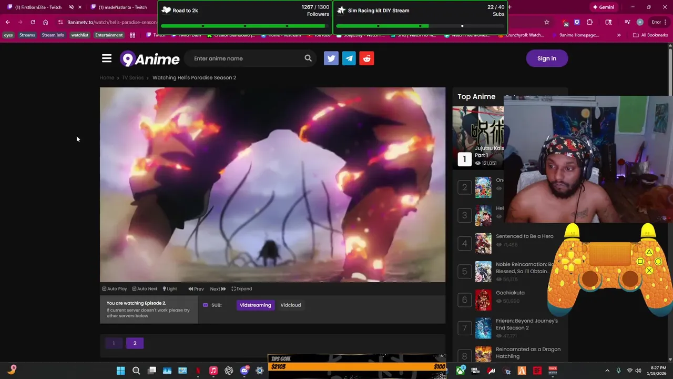Open the bookmark apps grid icon
673x379 pixels.
click(x=132, y=35)
